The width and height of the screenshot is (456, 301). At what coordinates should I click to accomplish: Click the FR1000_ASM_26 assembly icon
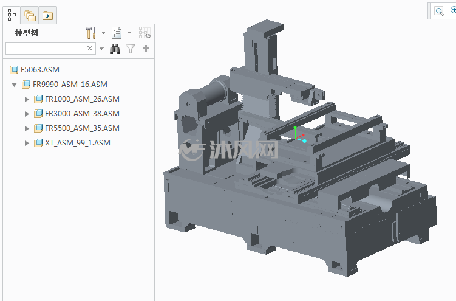click(x=38, y=99)
